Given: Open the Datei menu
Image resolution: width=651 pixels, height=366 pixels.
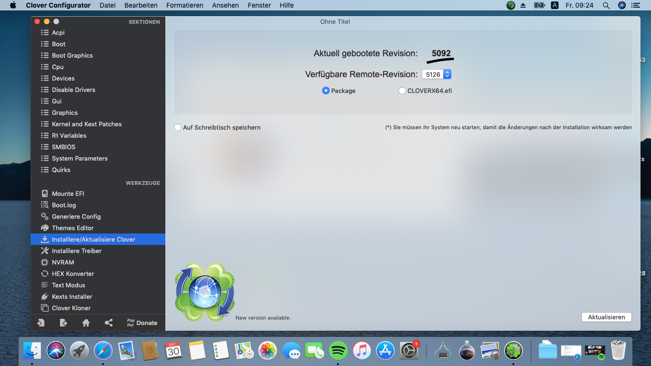Looking at the screenshot, I should coord(108,5).
